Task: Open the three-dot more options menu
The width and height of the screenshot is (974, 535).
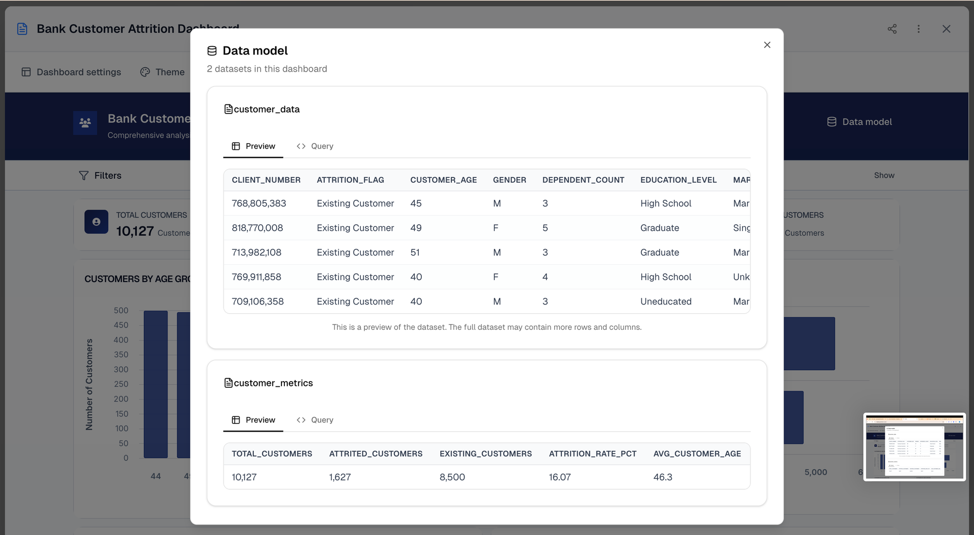Action: click(x=918, y=29)
